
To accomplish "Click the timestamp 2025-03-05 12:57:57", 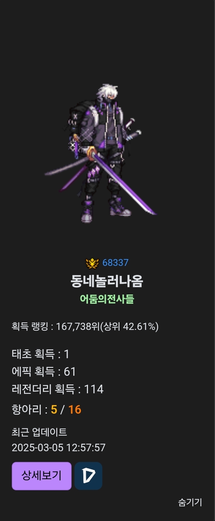I will click(x=59, y=448).
